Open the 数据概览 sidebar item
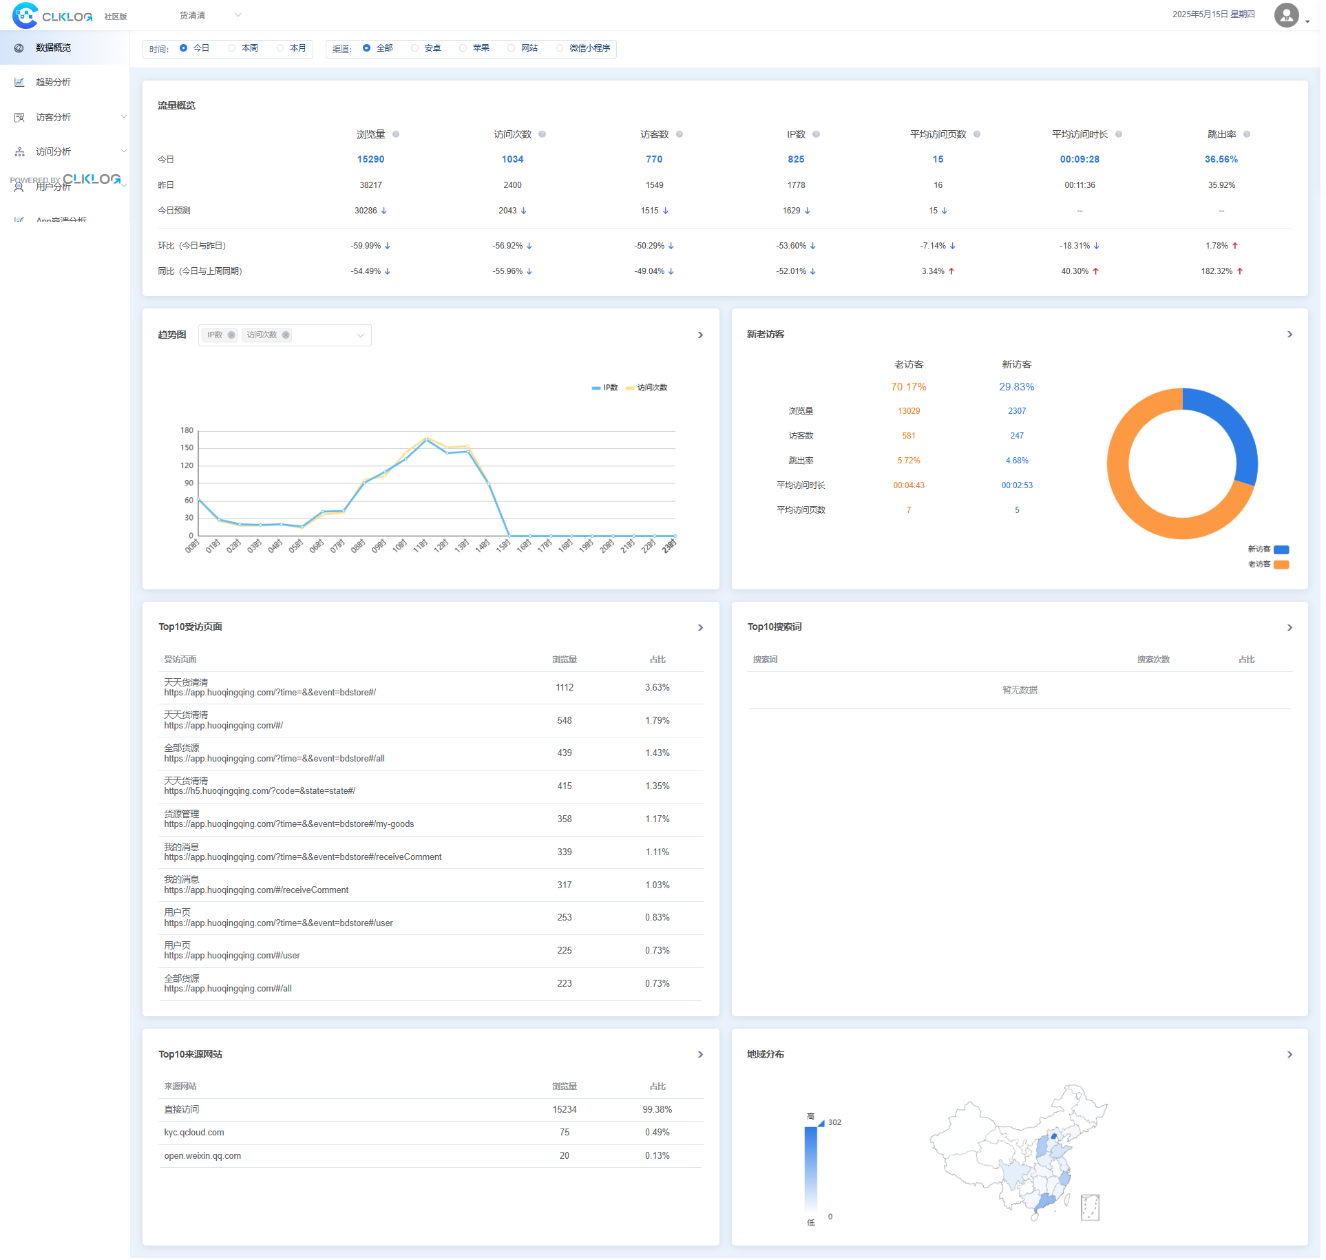This screenshot has height=1260, width=1326. tap(53, 48)
